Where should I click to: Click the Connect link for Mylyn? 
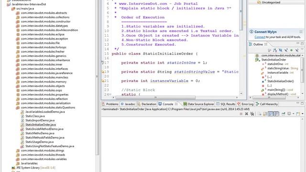[x=260, y=37]
